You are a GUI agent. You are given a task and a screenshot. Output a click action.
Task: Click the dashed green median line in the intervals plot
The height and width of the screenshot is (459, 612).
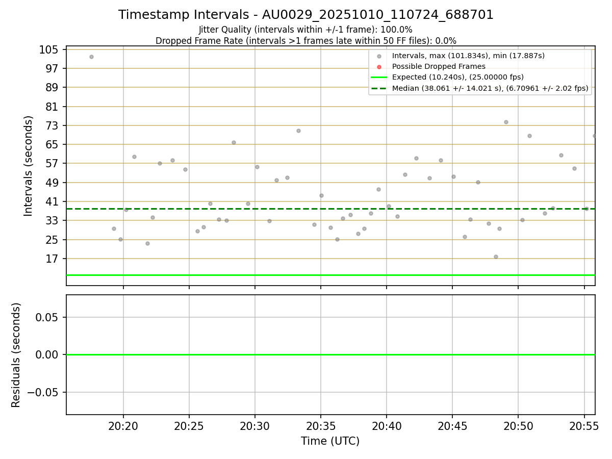(x=330, y=209)
